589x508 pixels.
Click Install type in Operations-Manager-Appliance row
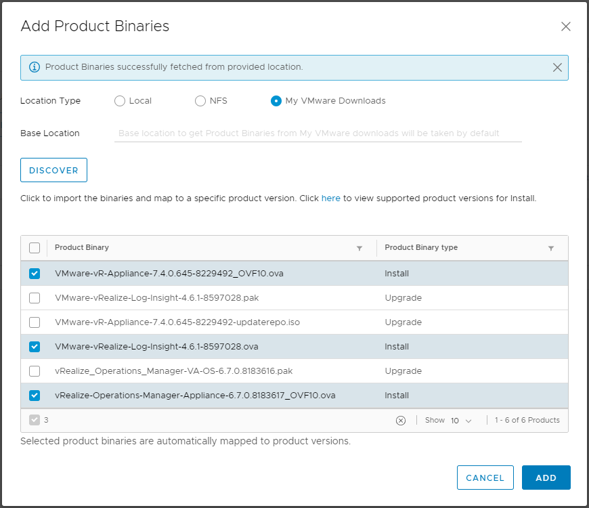(397, 396)
